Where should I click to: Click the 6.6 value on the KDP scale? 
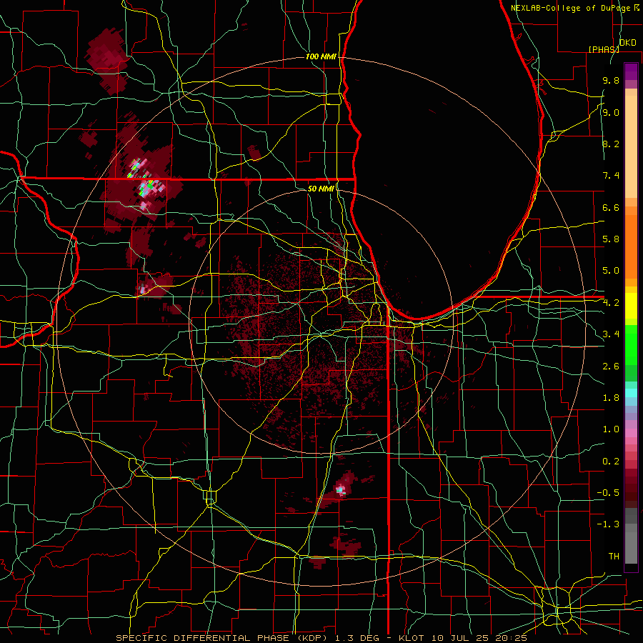click(x=611, y=207)
